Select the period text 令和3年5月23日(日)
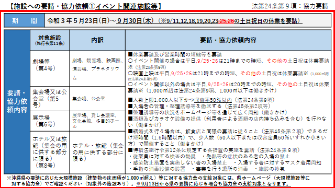This screenshot has width=335, height=188. tap(79, 21)
